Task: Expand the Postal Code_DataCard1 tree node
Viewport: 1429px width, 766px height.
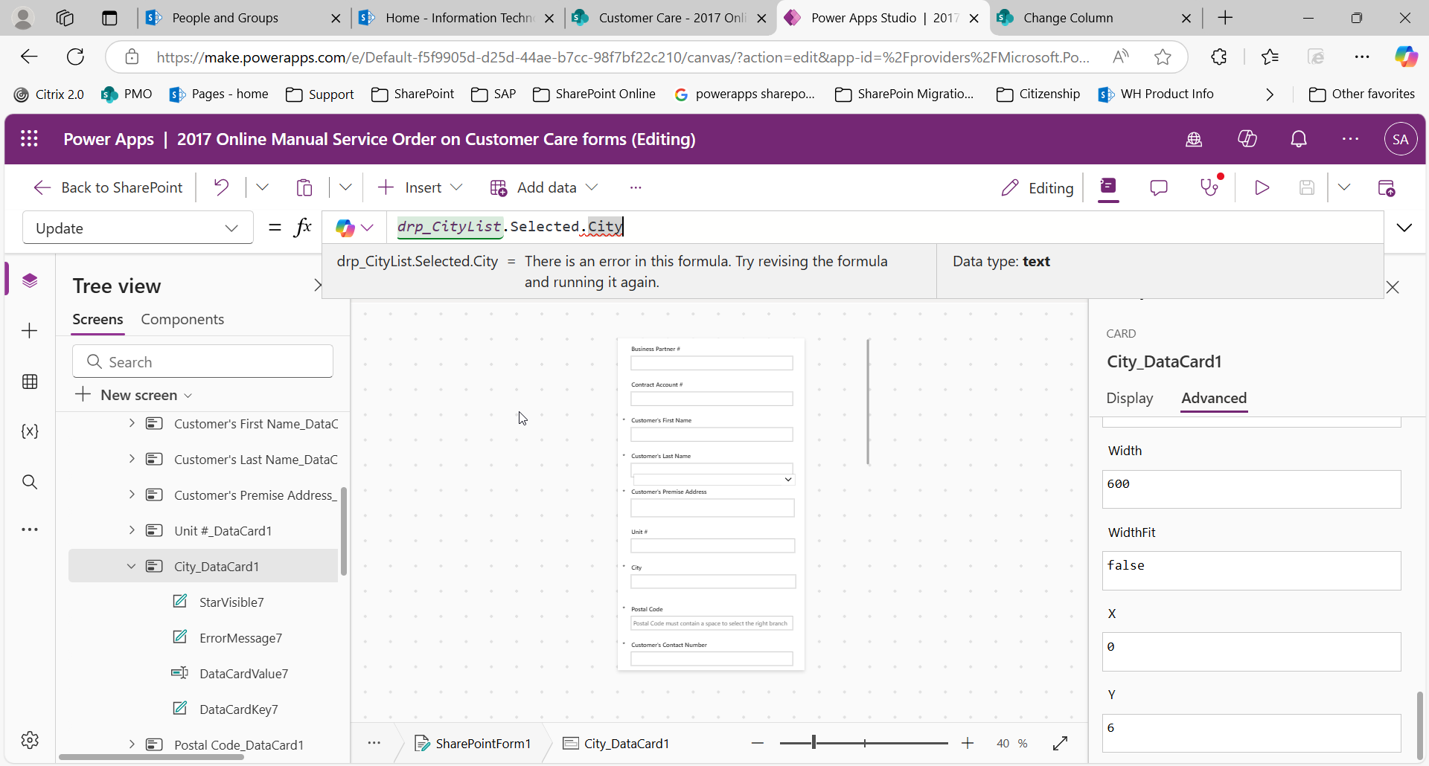Action: click(132, 744)
